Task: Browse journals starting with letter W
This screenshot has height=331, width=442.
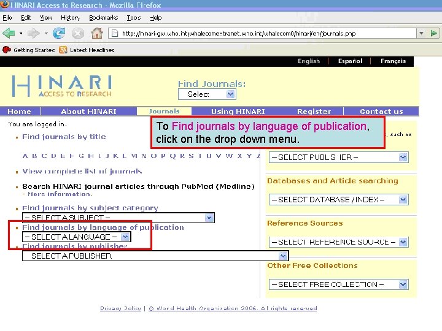Action: pyautogui.click(x=229, y=156)
